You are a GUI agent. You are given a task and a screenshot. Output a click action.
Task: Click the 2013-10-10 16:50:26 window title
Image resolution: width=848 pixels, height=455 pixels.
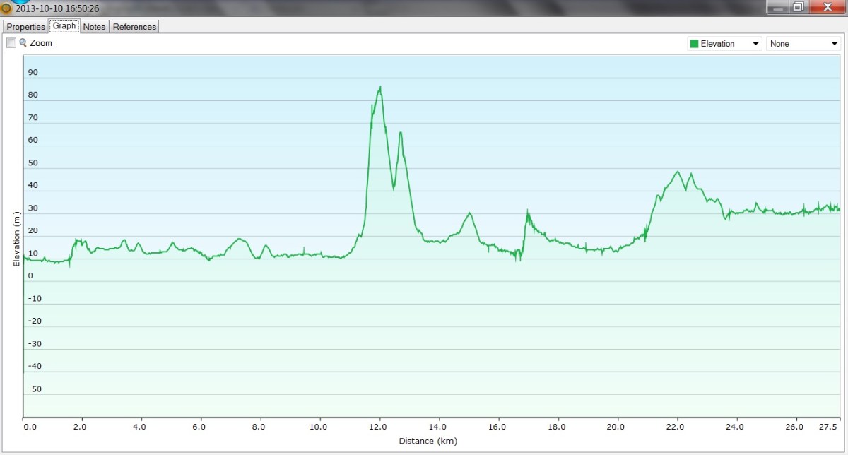pos(57,8)
